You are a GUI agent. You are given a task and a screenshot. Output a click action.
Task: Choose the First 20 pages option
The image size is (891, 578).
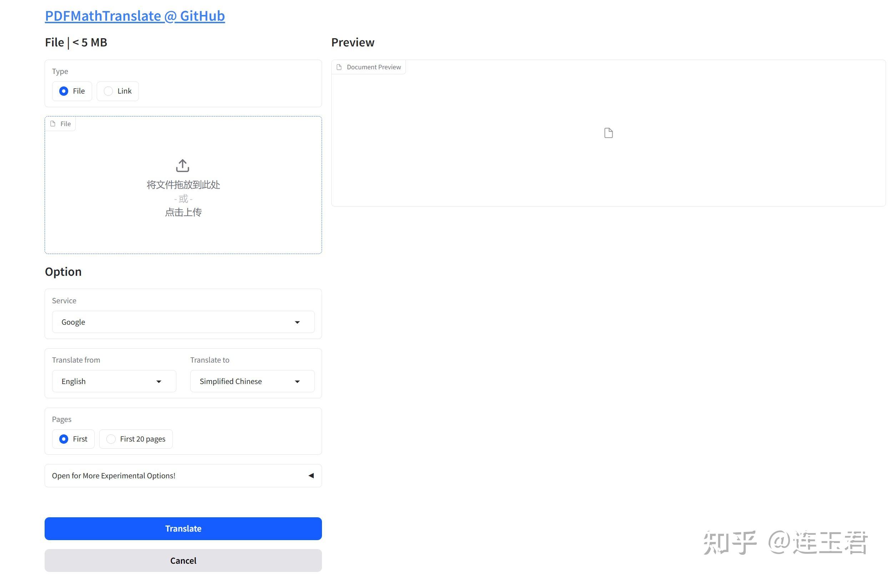pos(111,439)
